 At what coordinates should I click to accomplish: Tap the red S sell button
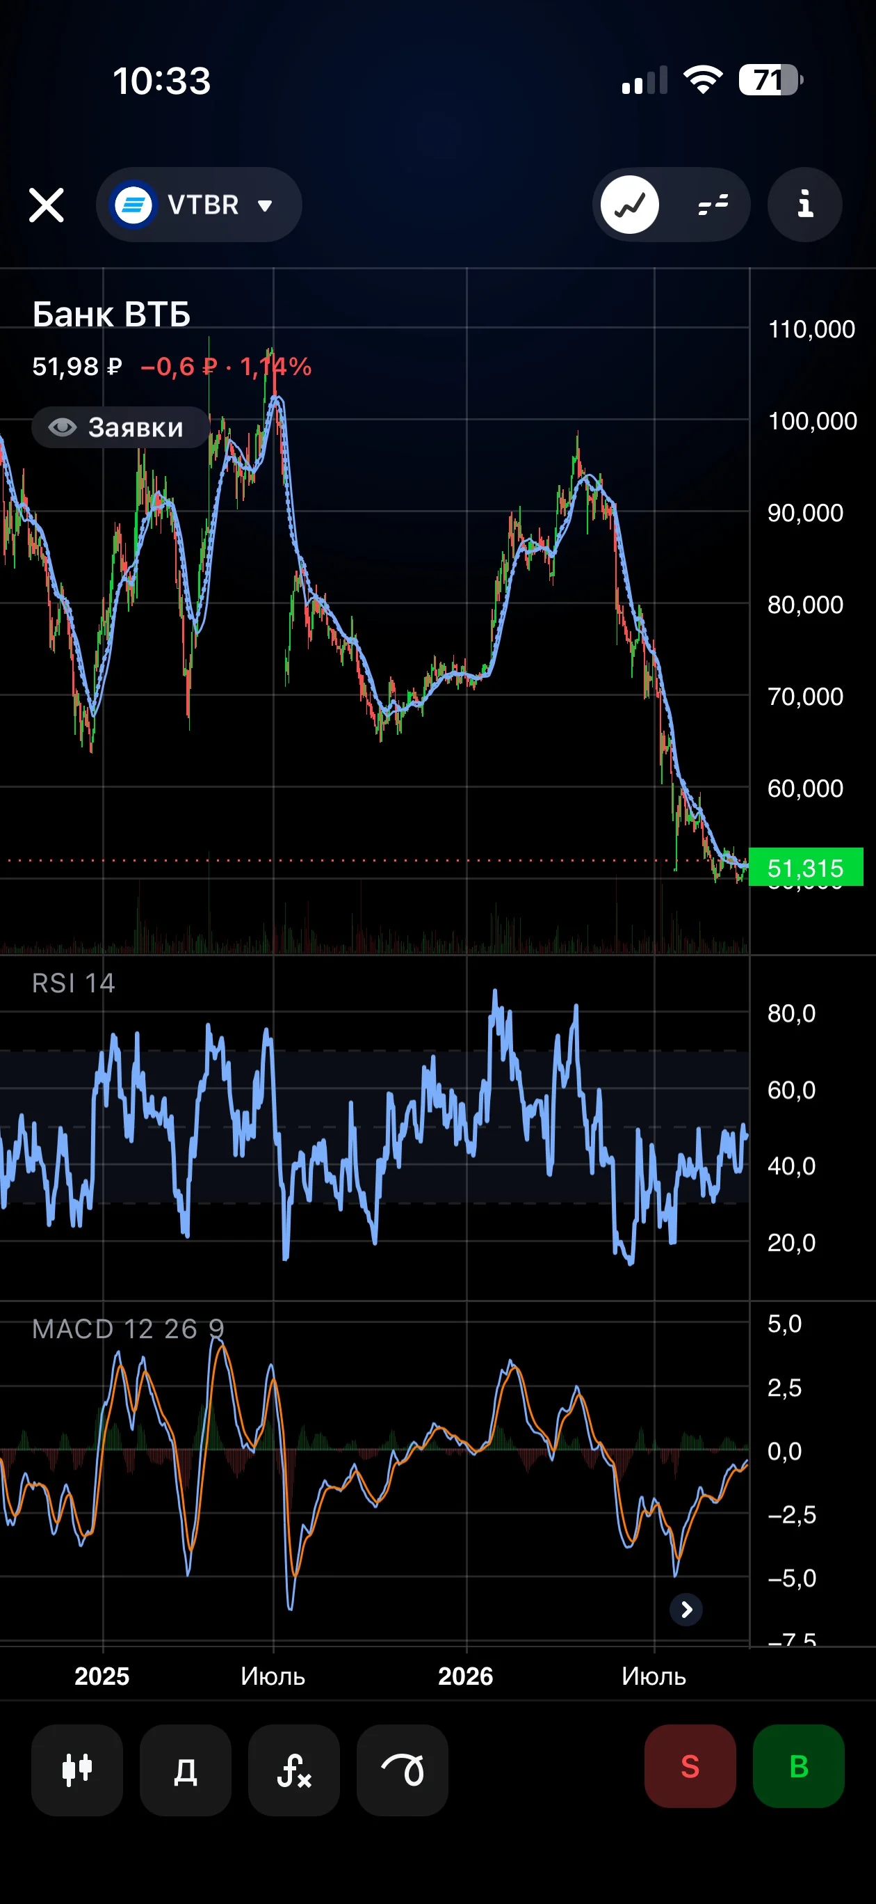[x=690, y=1766]
